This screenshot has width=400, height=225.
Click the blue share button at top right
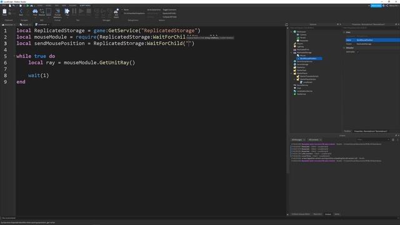click(376, 6)
